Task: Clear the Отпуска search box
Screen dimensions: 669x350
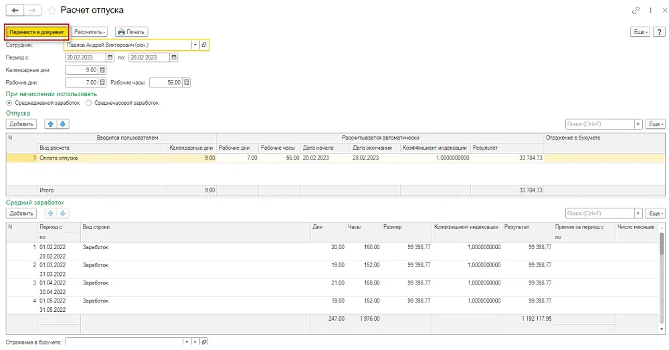Action: 638,124
